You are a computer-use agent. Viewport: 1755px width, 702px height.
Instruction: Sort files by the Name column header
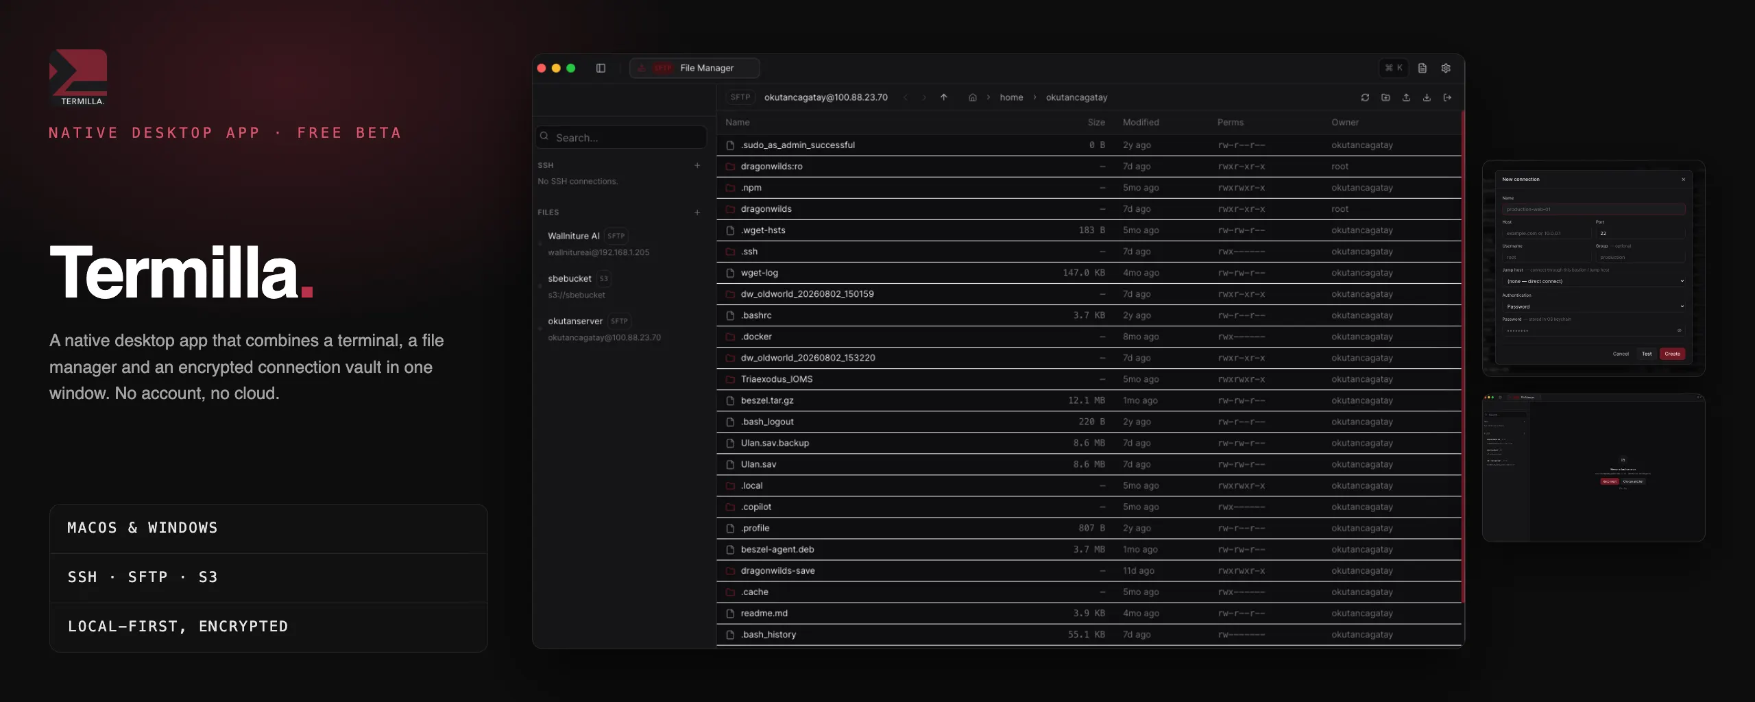click(738, 122)
